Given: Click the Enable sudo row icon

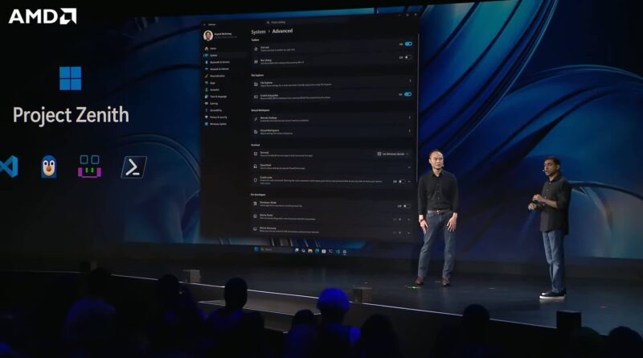Looking at the screenshot, I should tap(256, 180).
